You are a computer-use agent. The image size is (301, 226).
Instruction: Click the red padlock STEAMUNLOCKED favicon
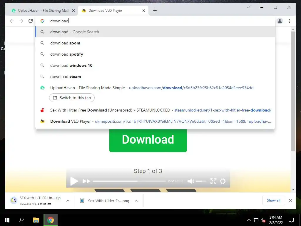point(42,110)
